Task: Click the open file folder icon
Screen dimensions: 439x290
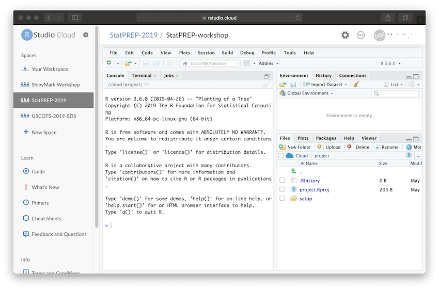Action: coord(128,63)
